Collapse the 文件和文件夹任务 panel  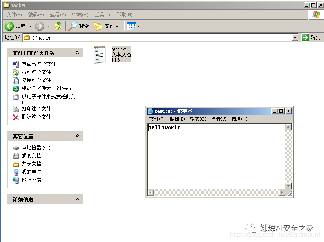[77, 53]
